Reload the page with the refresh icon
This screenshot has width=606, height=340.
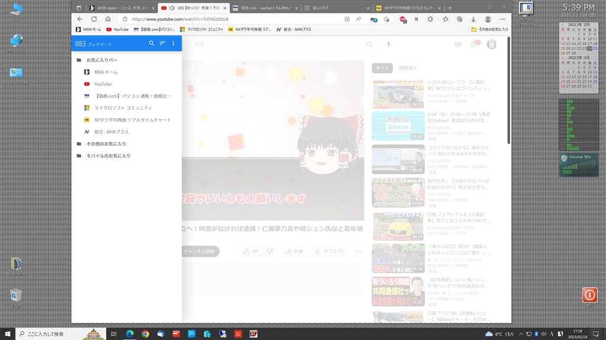(94, 19)
